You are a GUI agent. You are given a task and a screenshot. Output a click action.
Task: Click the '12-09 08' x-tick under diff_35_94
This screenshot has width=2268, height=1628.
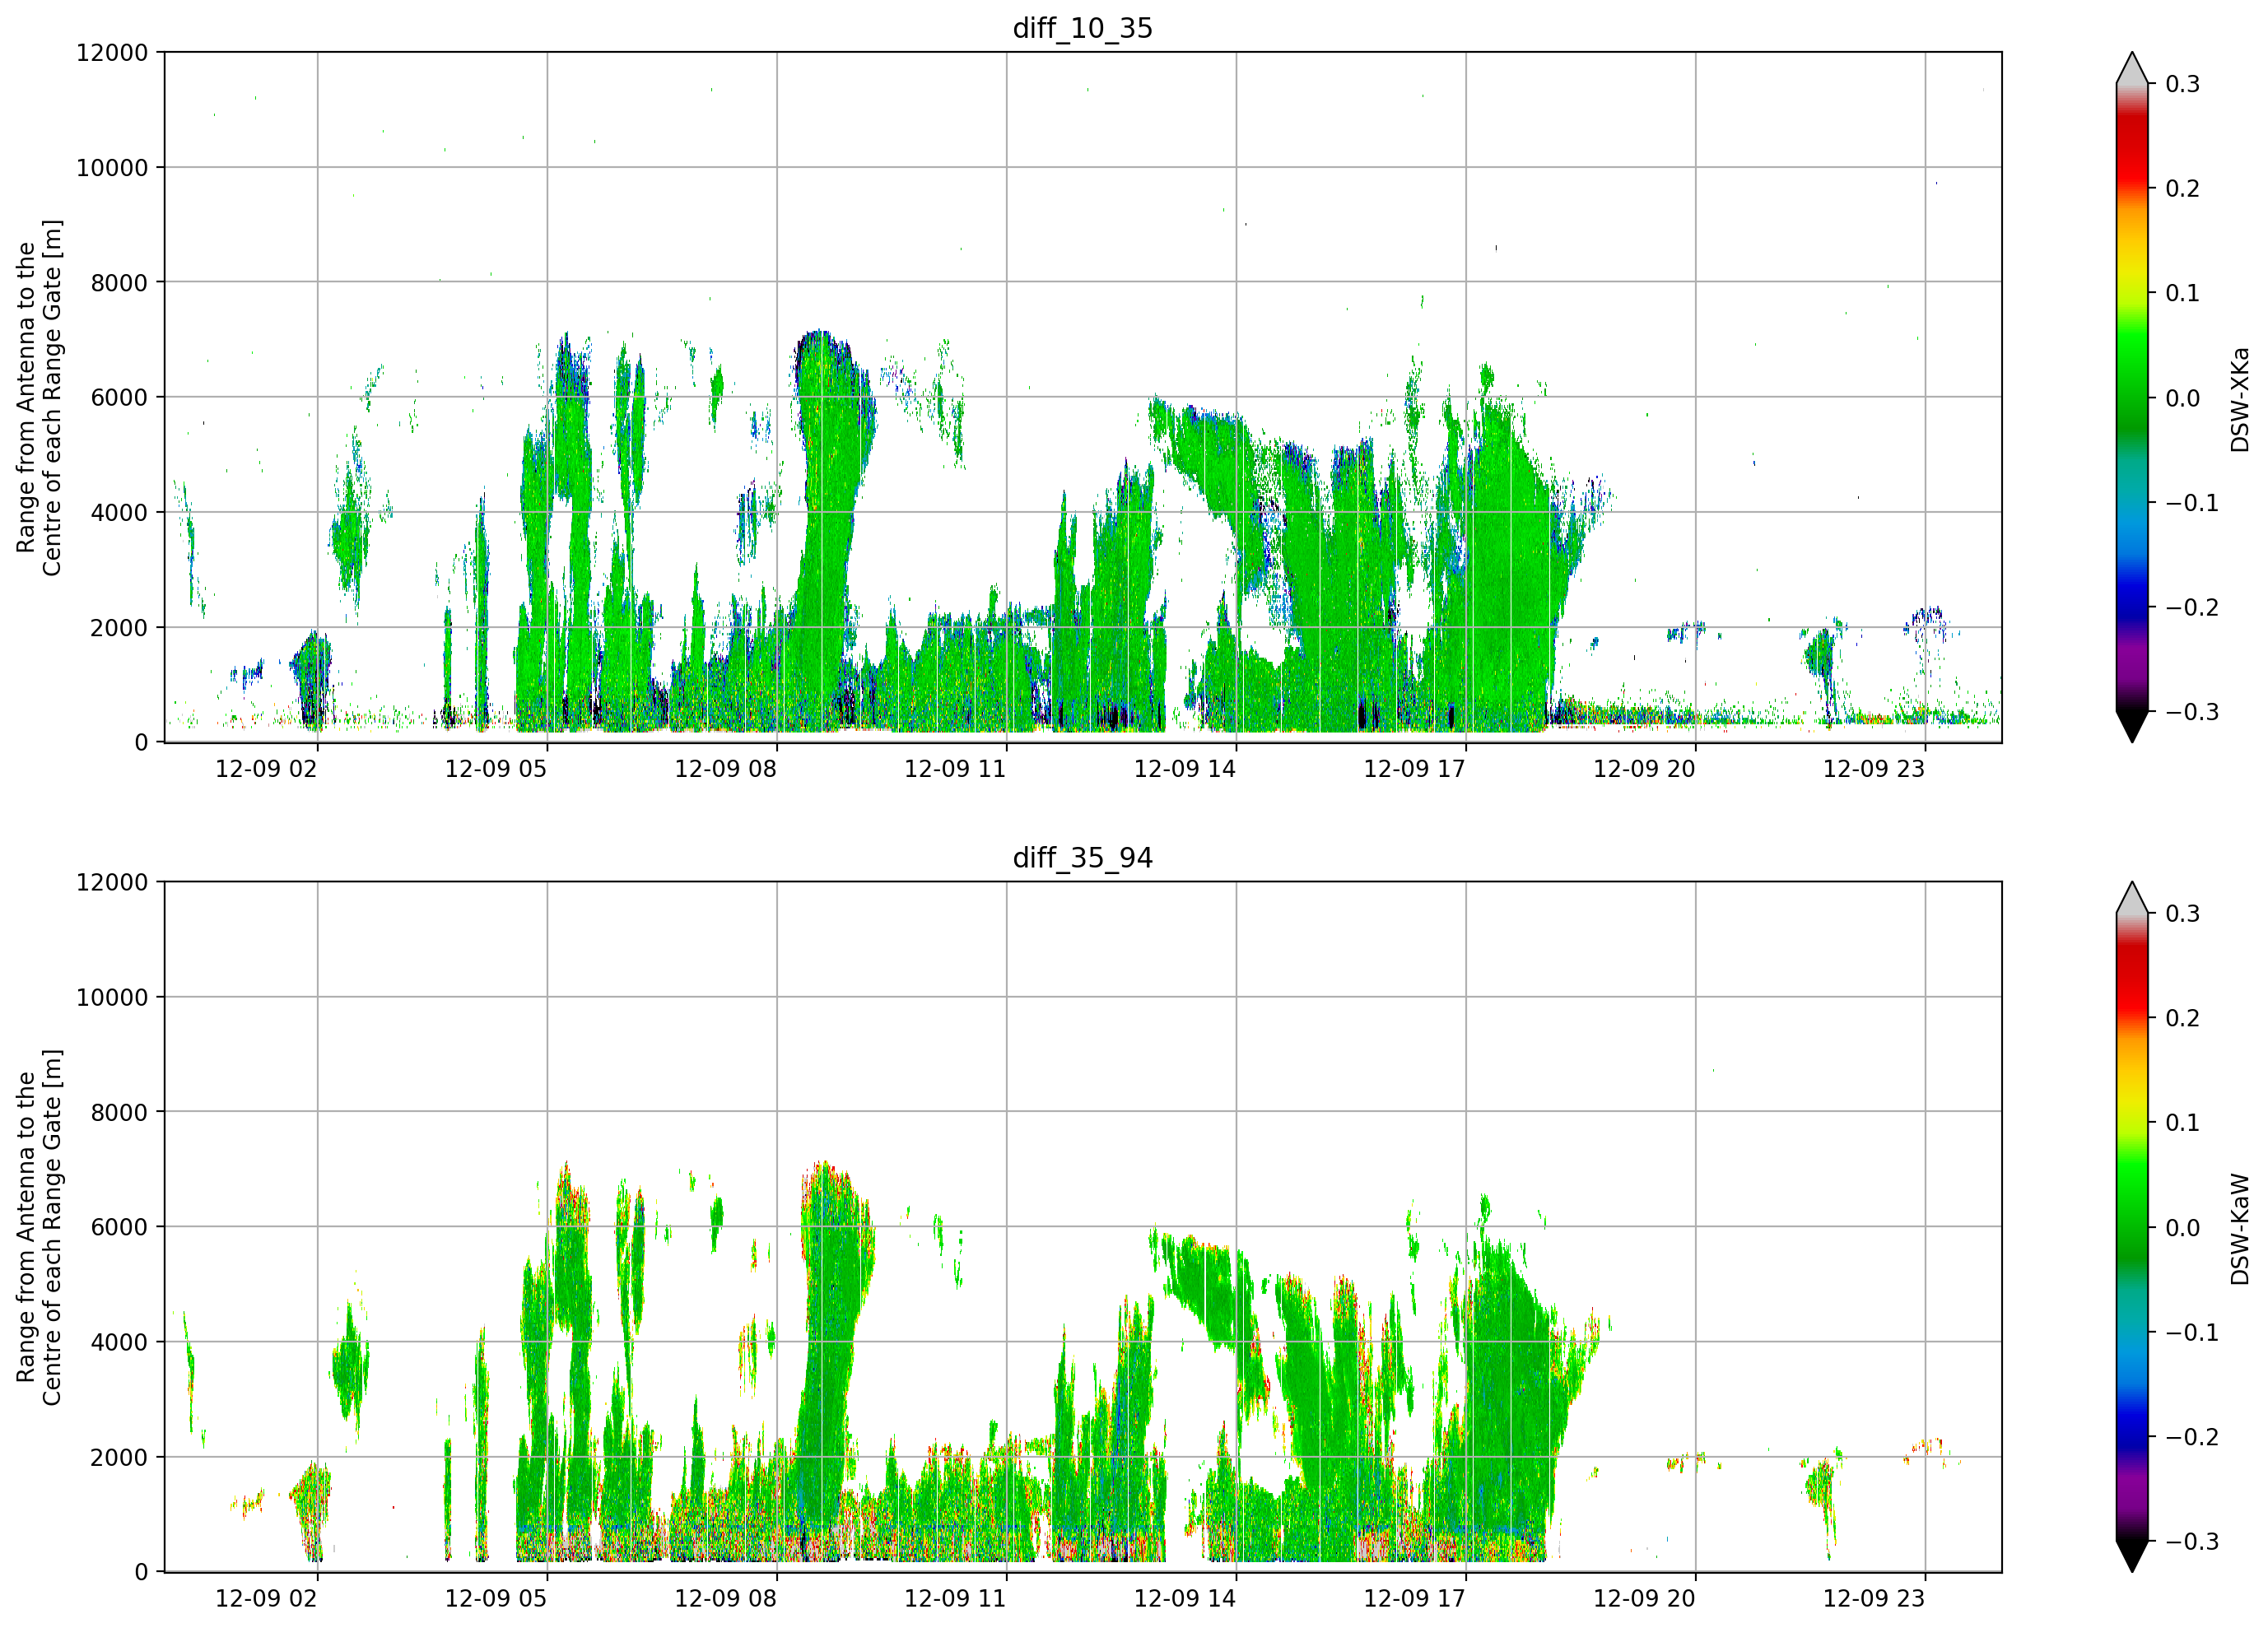click(x=726, y=1599)
